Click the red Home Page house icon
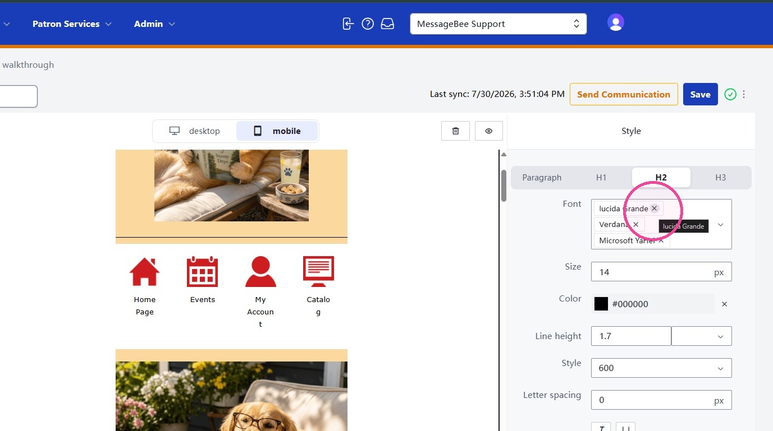773x431 pixels. click(145, 272)
